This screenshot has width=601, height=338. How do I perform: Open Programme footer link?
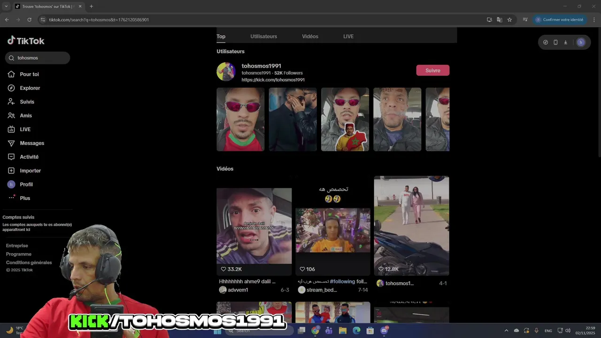click(19, 254)
